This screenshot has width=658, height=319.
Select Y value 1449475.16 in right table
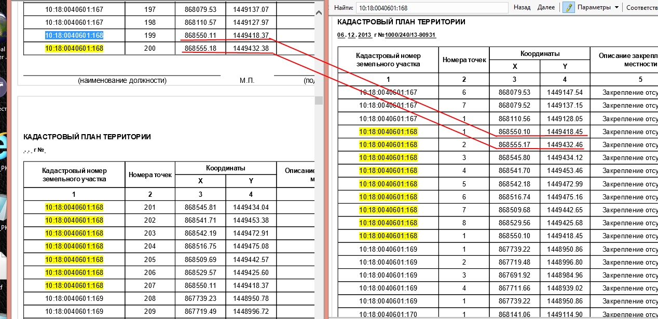pos(565,197)
